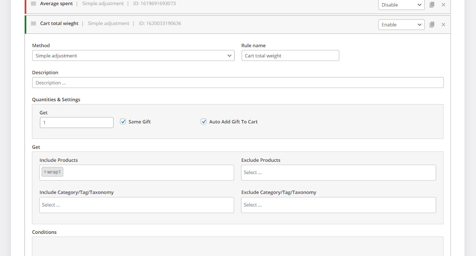Click the Description input field
The image size is (476, 256).
(238, 83)
